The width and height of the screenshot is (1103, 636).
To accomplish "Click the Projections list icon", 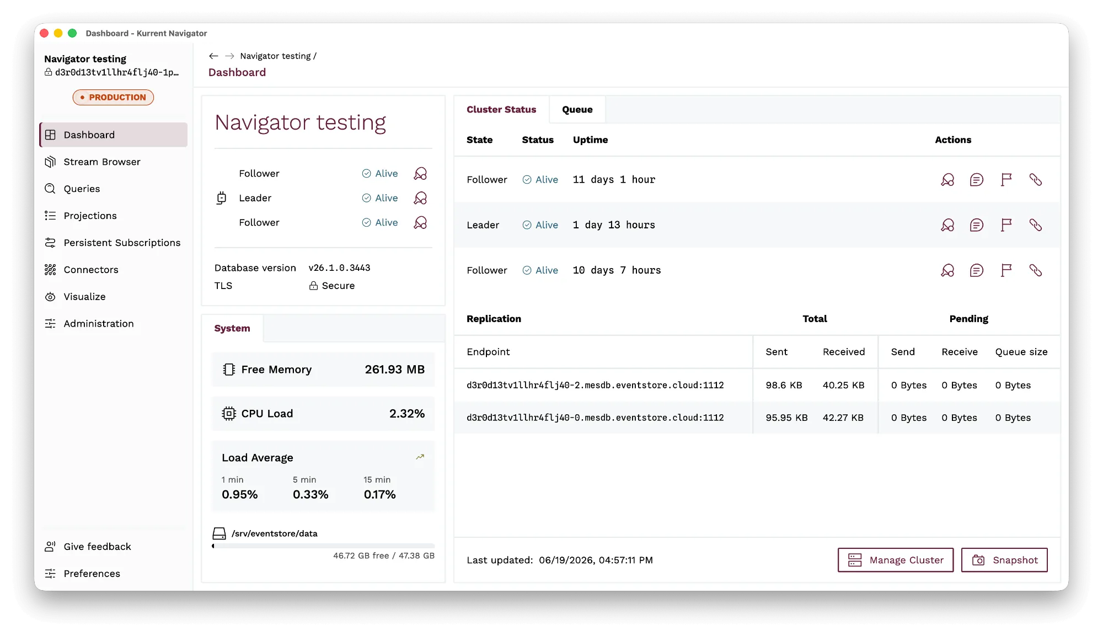I will [x=50, y=216].
